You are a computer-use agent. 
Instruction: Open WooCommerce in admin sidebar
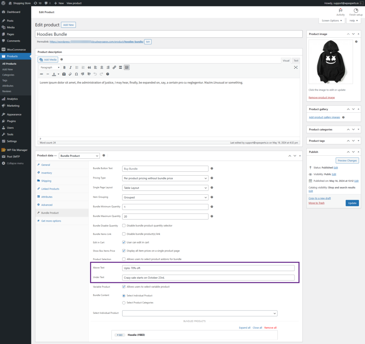click(x=16, y=50)
